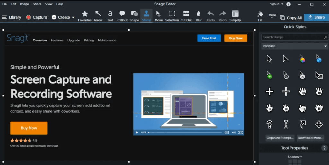Click the Maintenance link on the webpage
329x165 pixels.
107,40
